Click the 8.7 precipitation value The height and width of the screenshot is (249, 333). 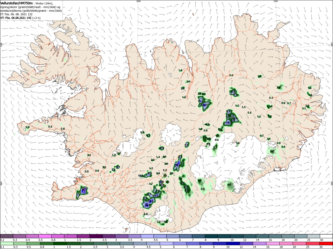pyautogui.click(x=149, y=194)
